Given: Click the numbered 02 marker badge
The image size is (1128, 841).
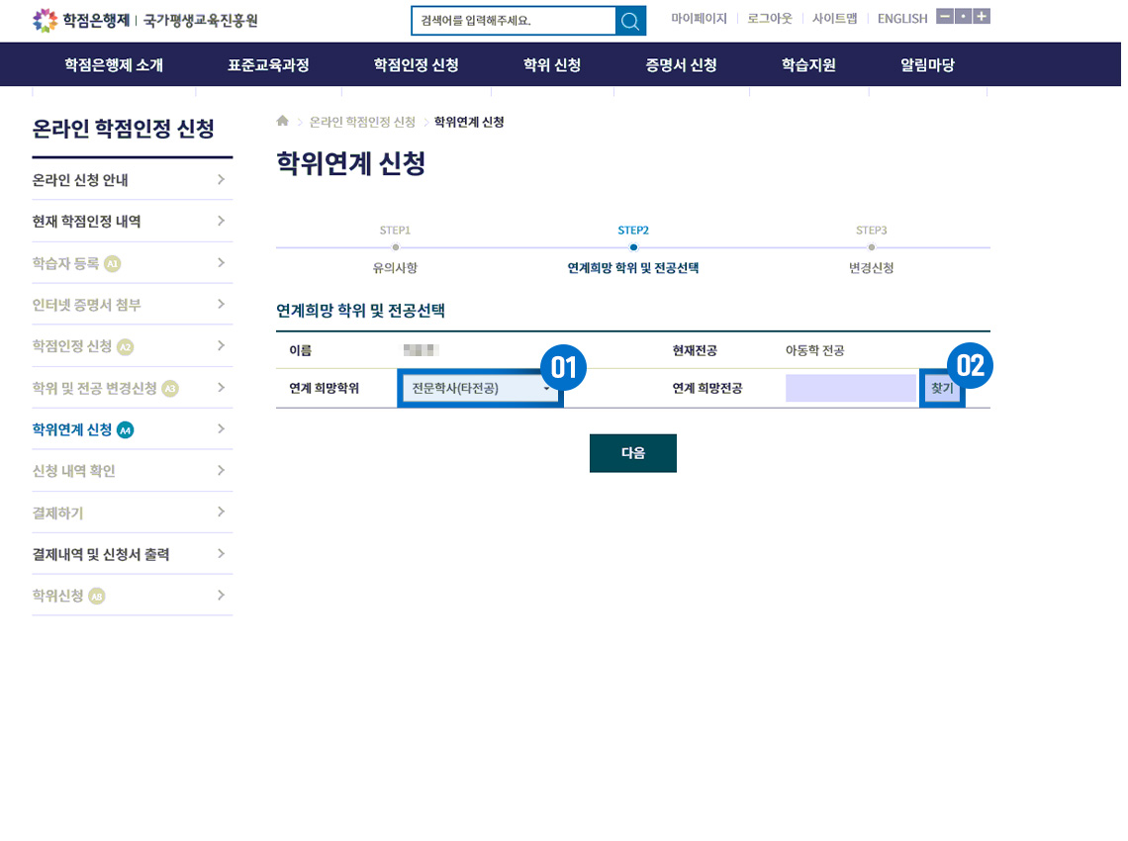Looking at the screenshot, I should (971, 367).
